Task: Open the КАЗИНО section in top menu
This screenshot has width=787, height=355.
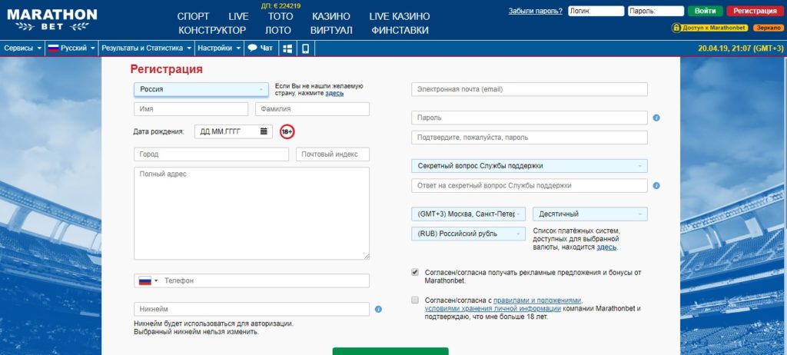Action: point(330,16)
